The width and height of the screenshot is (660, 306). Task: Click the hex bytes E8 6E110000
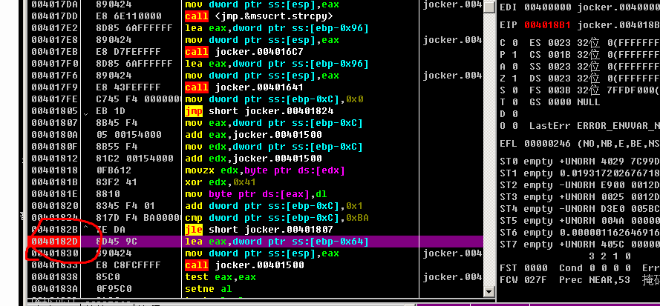coord(128,16)
